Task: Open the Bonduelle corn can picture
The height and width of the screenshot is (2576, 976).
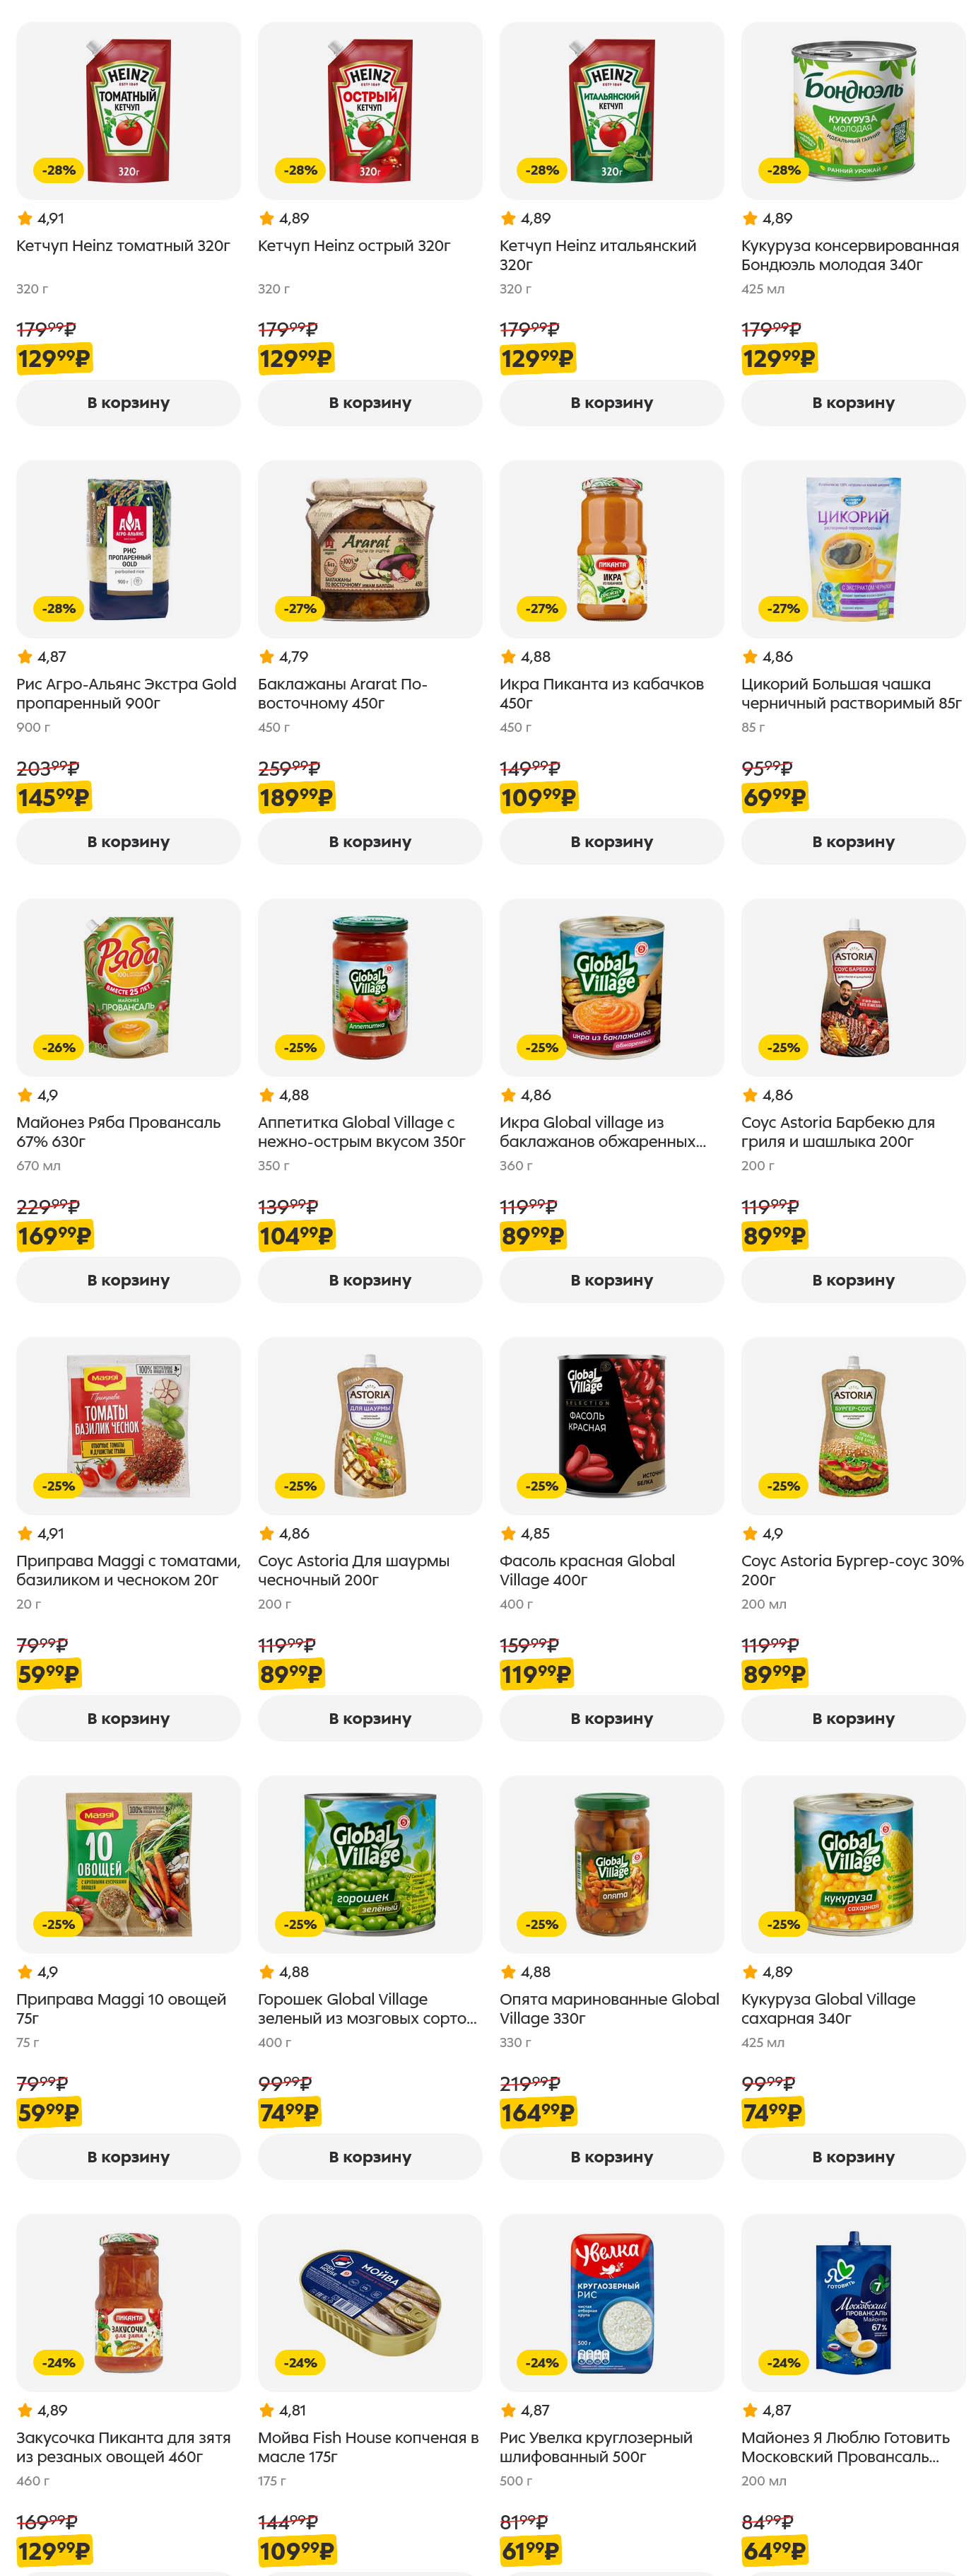Action: click(x=852, y=111)
